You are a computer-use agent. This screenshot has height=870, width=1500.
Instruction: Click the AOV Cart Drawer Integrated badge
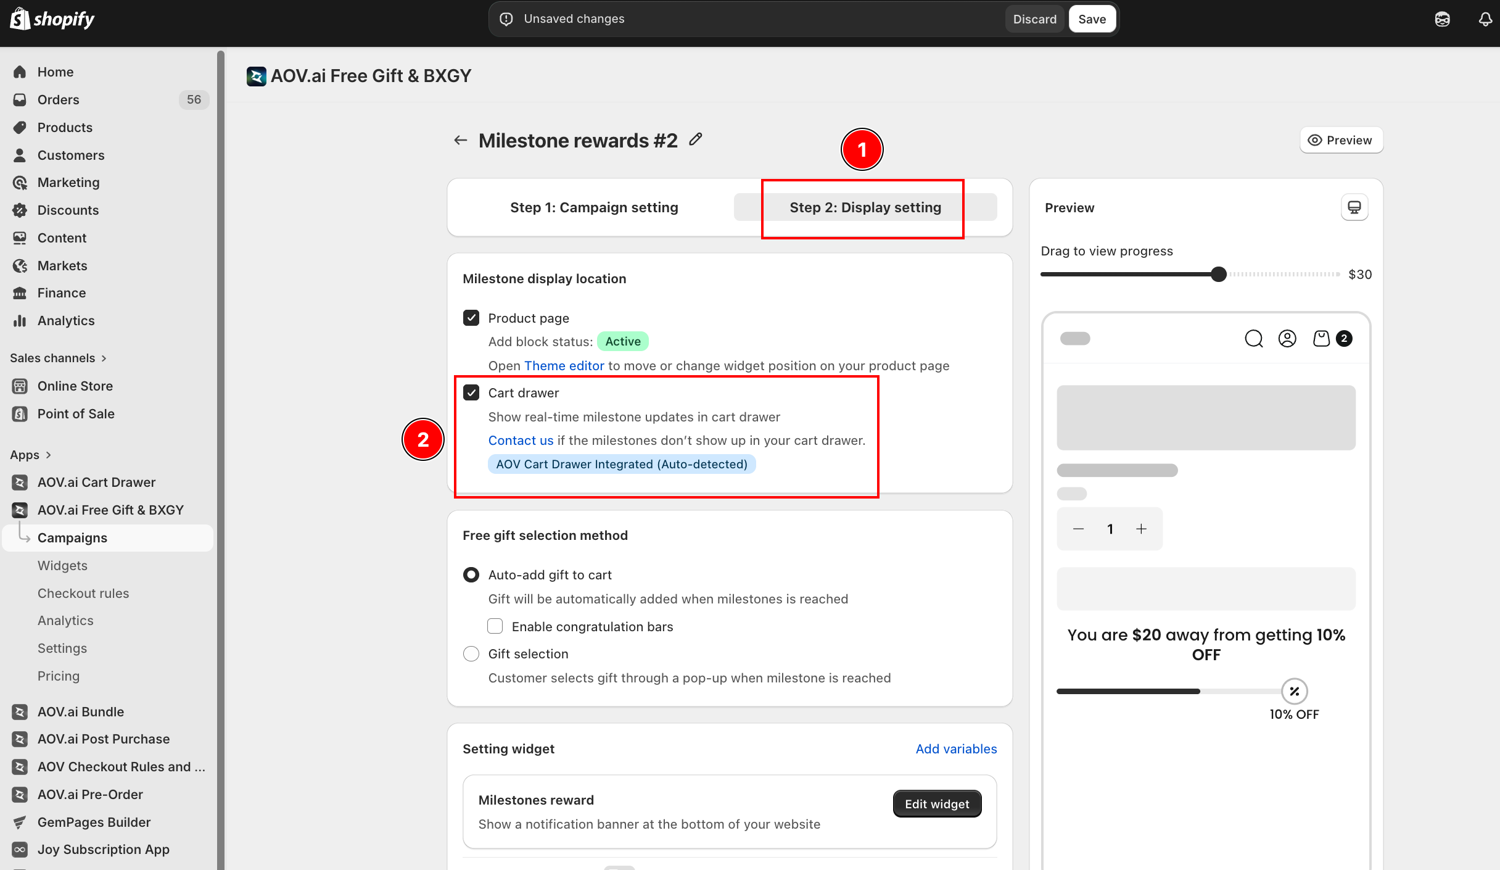[x=622, y=464]
